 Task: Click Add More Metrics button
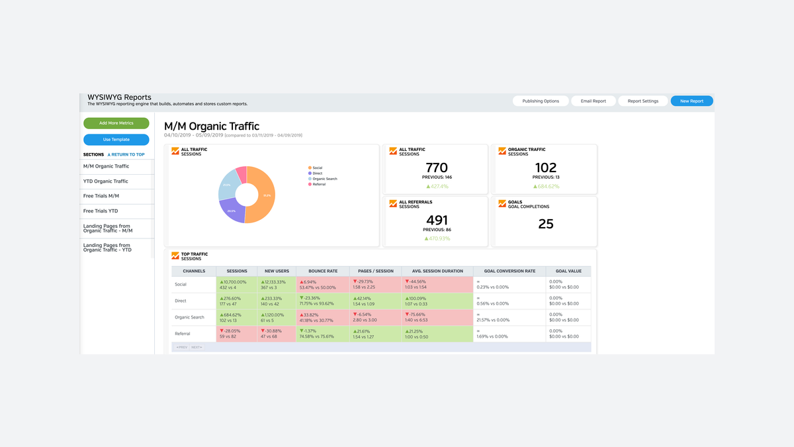tap(116, 123)
